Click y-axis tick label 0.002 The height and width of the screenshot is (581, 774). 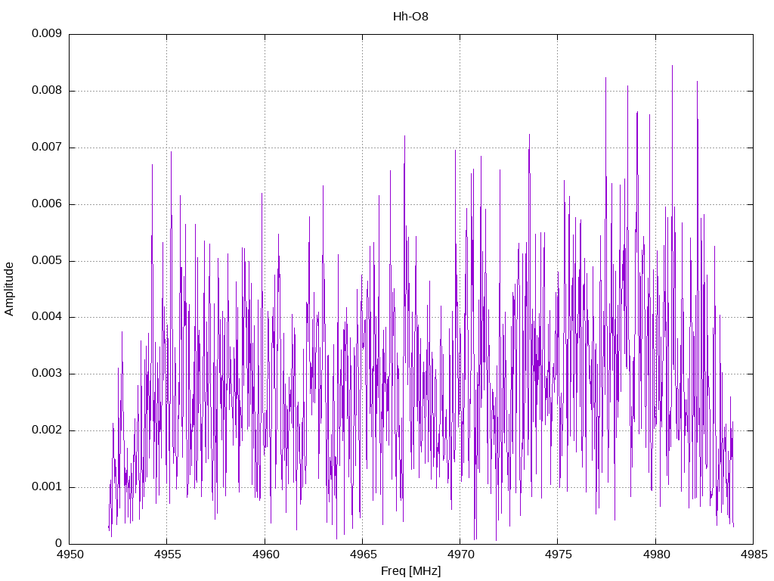pyautogui.click(x=46, y=430)
